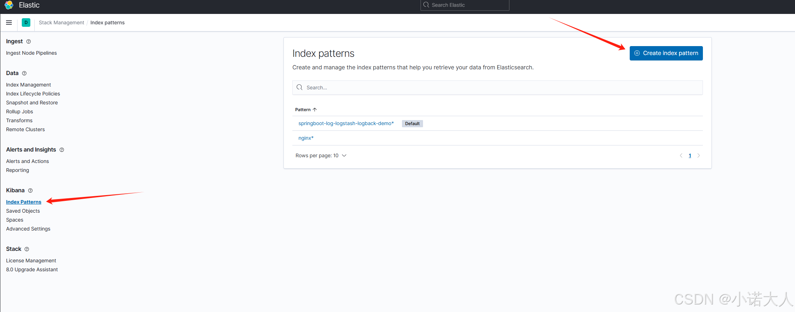Screen dimensions: 795x312
Task: Click the Kibana section help icon
Action: coord(30,190)
